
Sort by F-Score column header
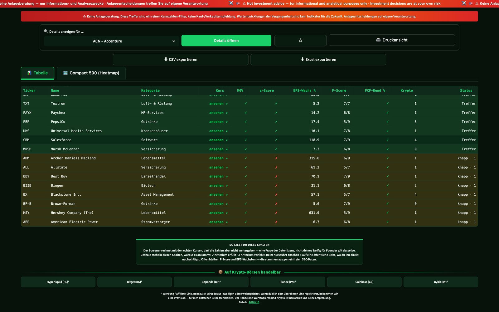(x=339, y=90)
